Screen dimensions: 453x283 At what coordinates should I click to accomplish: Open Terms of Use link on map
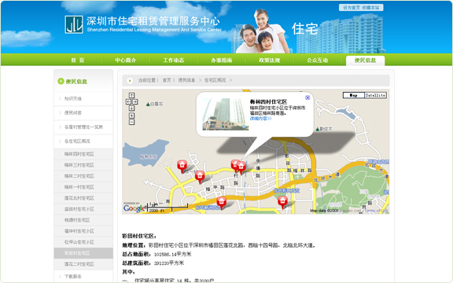[x=376, y=211]
